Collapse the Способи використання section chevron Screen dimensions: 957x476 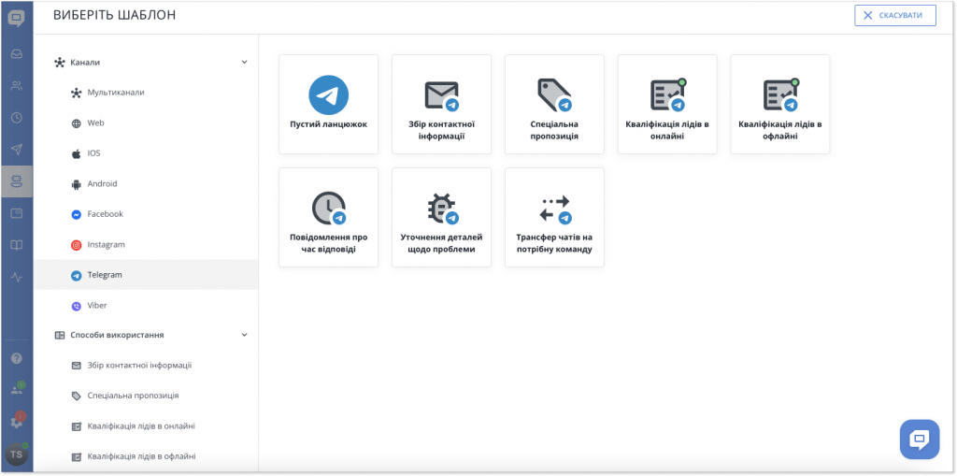[x=244, y=335]
